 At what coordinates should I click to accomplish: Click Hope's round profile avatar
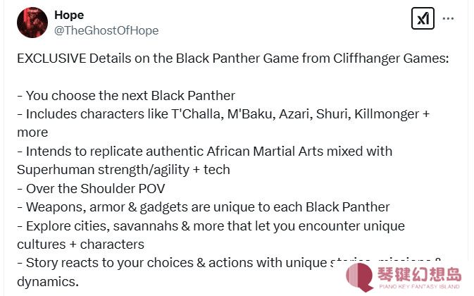[x=32, y=23]
